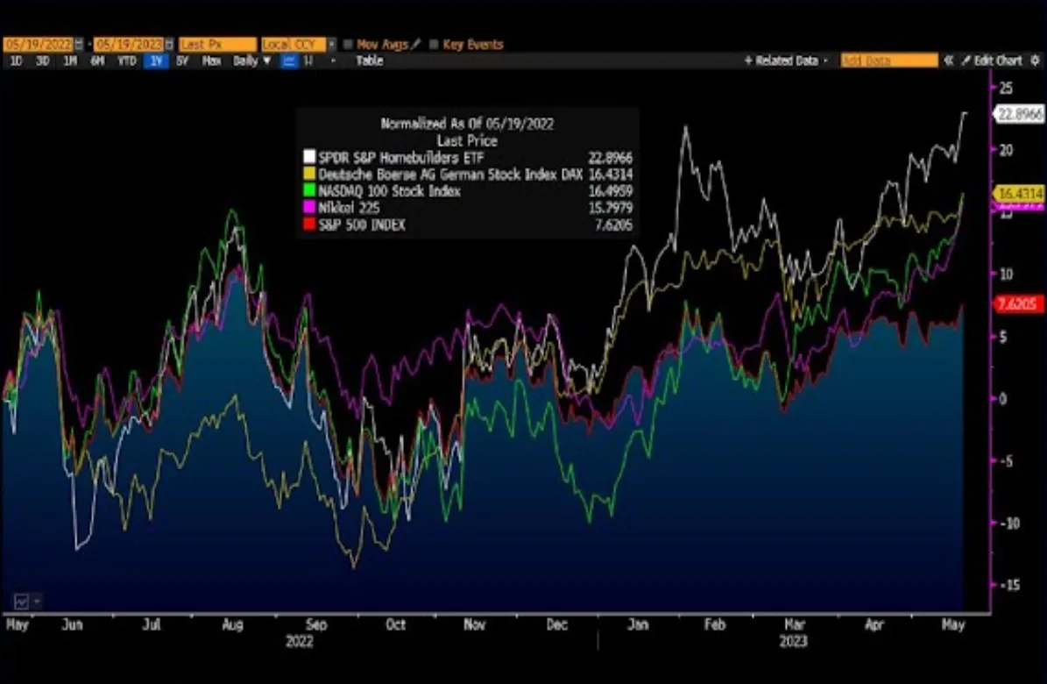The height and width of the screenshot is (684, 1047).
Task: Click the green NASDAQ 100 legend swatch
Action: (309, 190)
